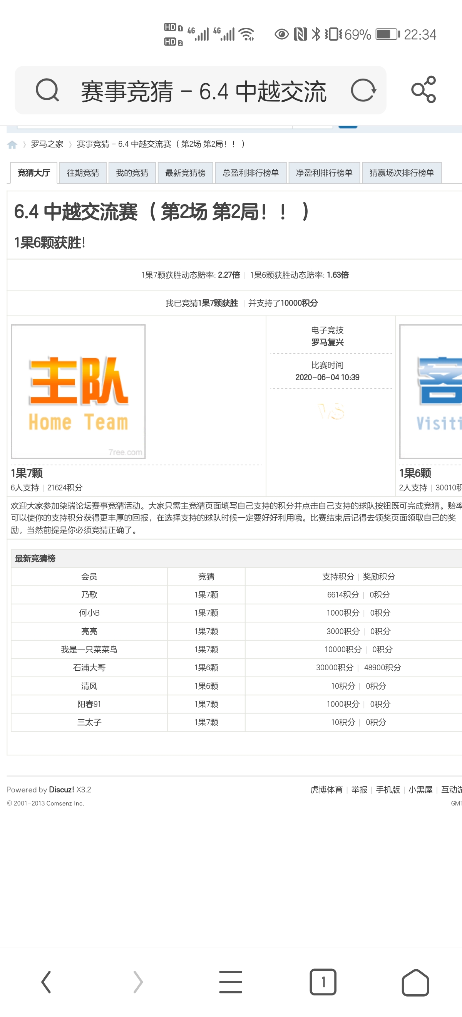Switch to 往期竞猜 tab
This screenshot has width=462, height=1017.
click(83, 173)
